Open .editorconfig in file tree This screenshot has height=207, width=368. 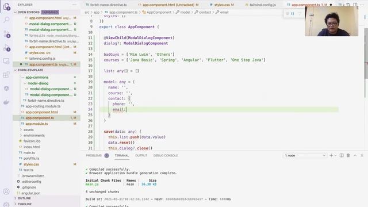31,182
